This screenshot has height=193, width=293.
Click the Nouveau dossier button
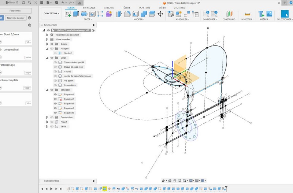(x=16, y=18)
